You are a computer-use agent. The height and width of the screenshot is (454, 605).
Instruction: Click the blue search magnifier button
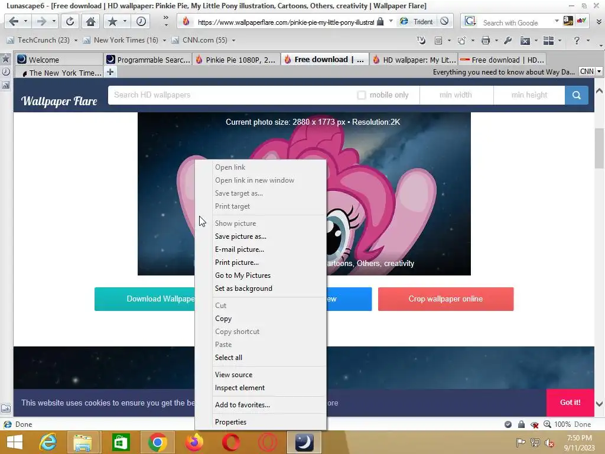coord(577,95)
